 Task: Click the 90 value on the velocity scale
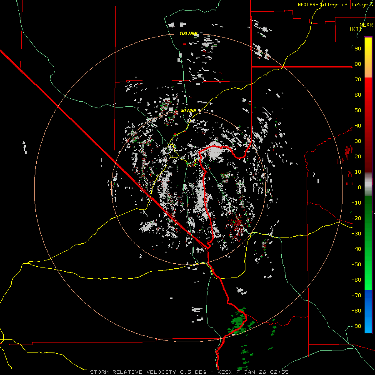(x=358, y=49)
